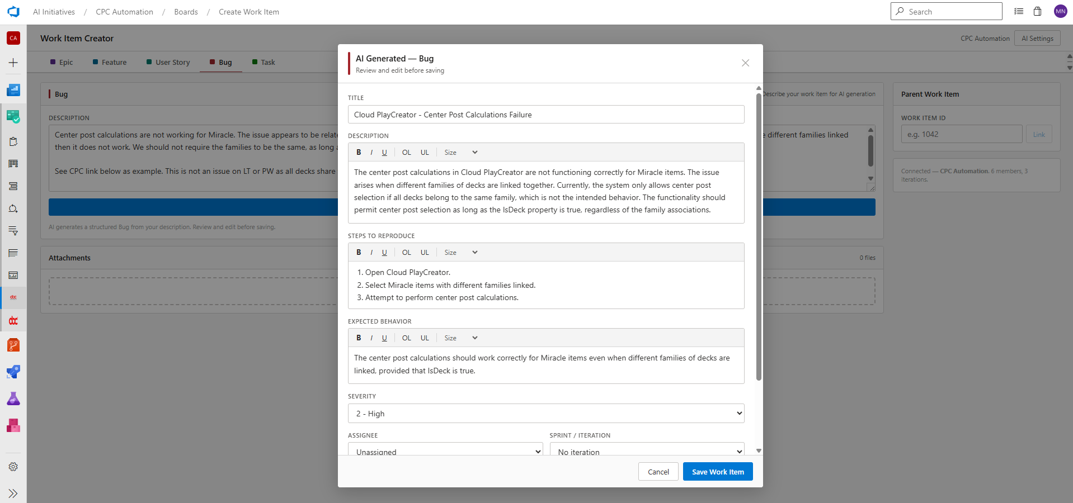Open the Pipelines blue rocket icon
This screenshot has height=503, width=1073.
pyautogui.click(x=13, y=372)
